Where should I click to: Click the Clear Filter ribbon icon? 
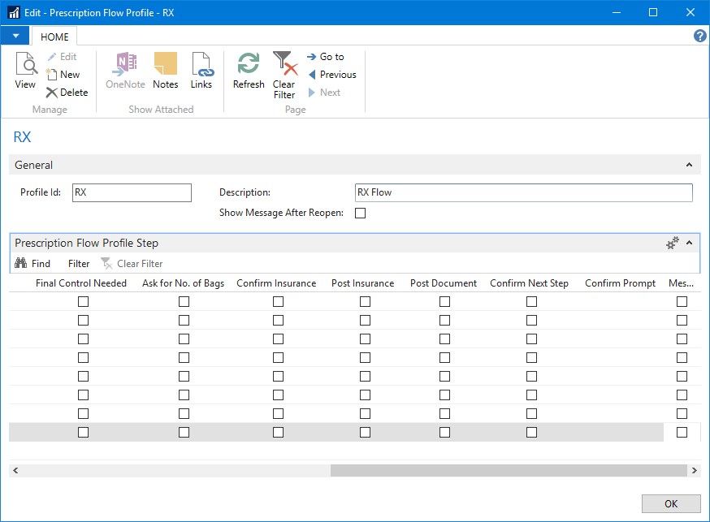pyautogui.click(x=284, y=65)
